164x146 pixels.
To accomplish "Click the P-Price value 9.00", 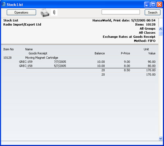I will 127,62.
